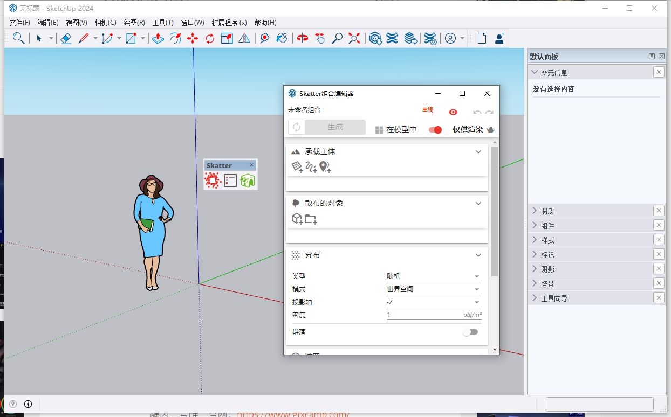Open the Extension Warehouse icon
This screenshot has height=417, width=671.
(x=393, y=38)
